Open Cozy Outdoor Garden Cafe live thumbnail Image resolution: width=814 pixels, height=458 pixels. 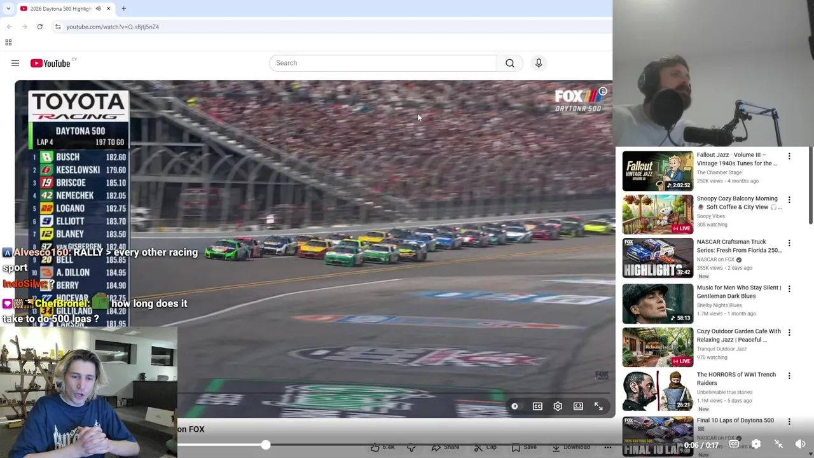(658, 347)
